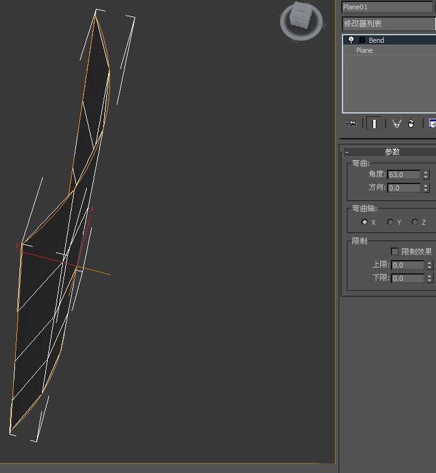Select Y bend axis radio button
Screen dimensions: 436x473
[x=390, y=222]
